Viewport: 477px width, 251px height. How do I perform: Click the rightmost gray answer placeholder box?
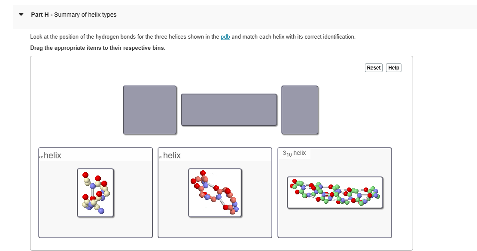(299, 109)
